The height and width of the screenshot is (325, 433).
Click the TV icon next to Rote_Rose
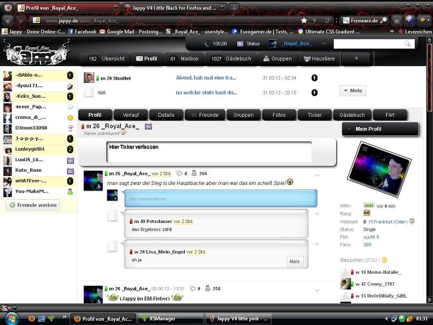click(x=70, y=171)
